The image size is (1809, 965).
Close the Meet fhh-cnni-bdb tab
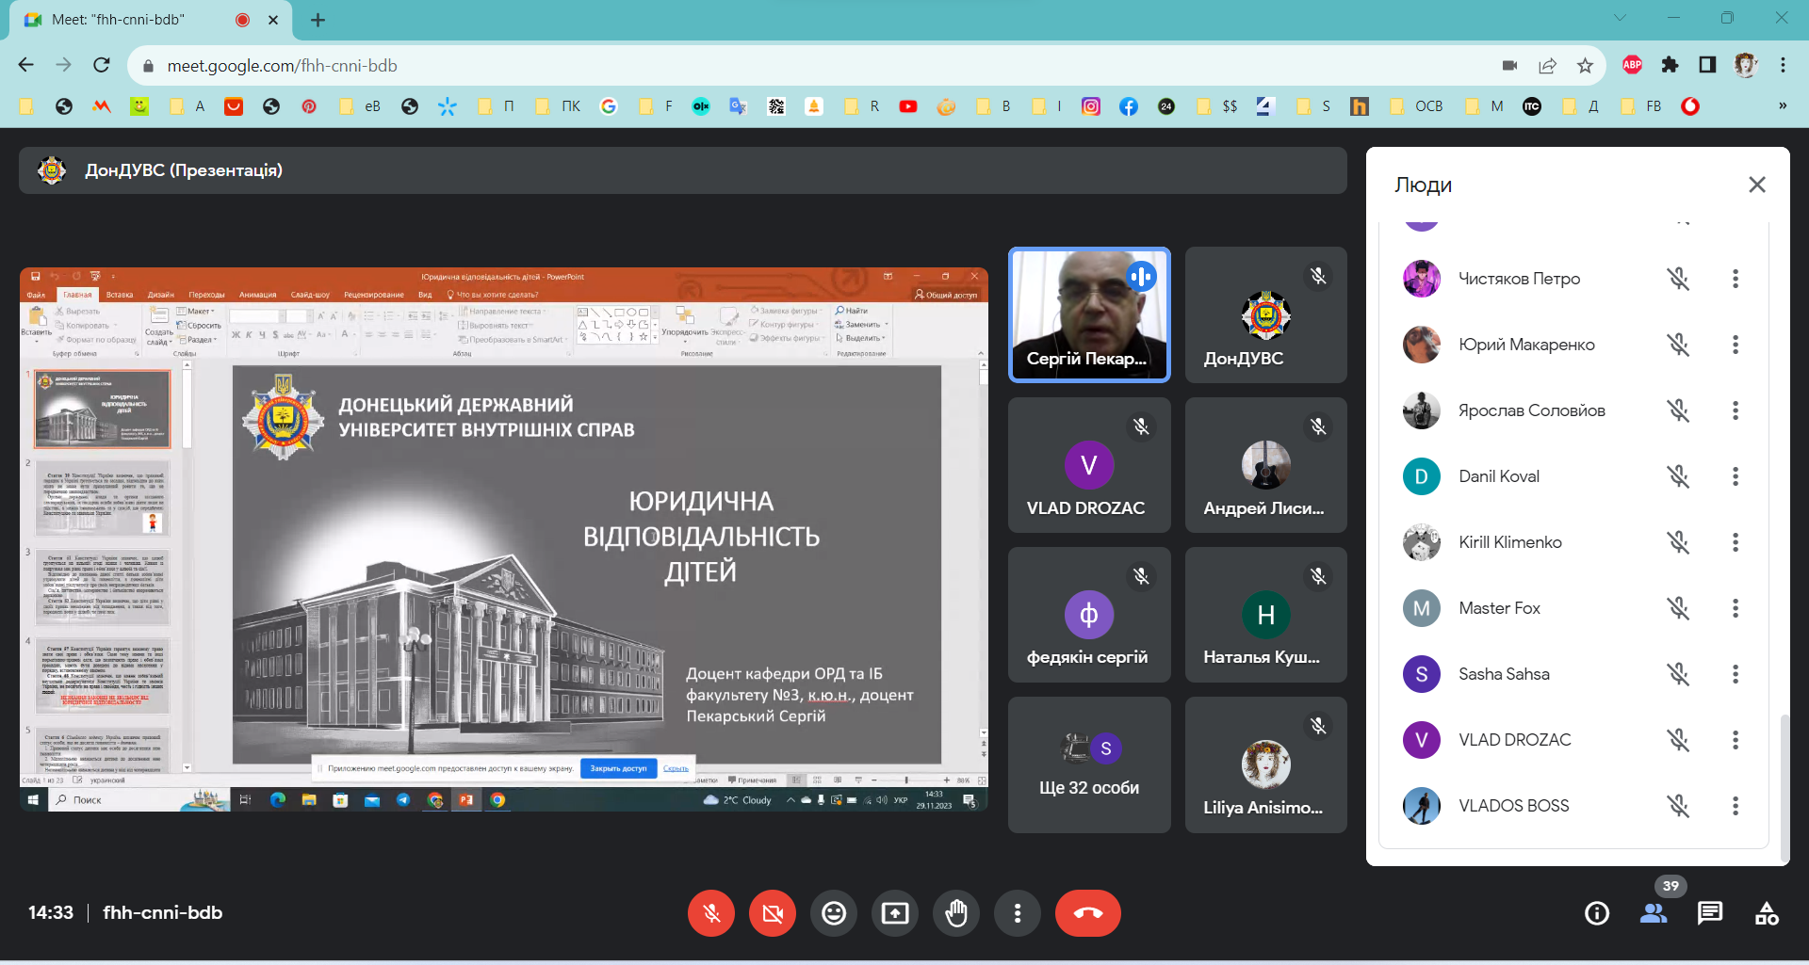click(273, 20)
